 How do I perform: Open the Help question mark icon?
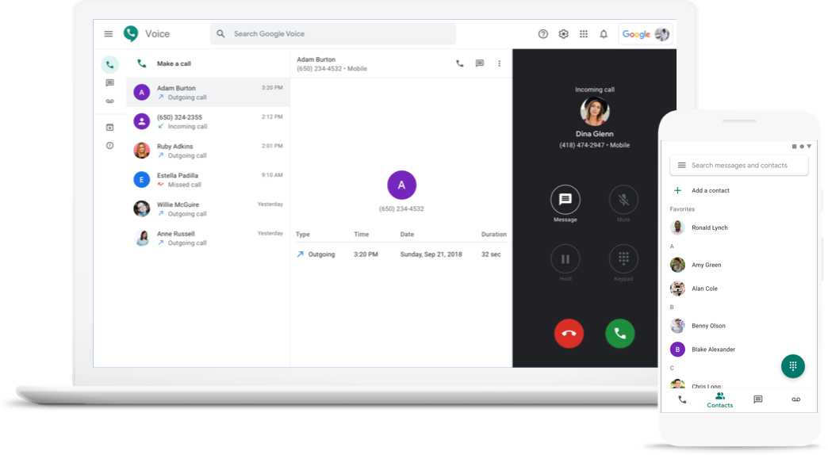[x=542, y=34]
